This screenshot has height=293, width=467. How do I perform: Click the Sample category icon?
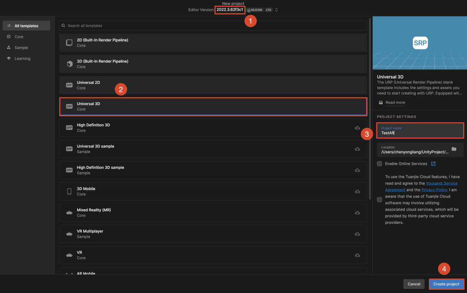(9, 47)
